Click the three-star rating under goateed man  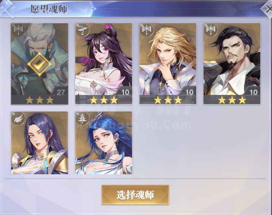click(x=232, y=100)
